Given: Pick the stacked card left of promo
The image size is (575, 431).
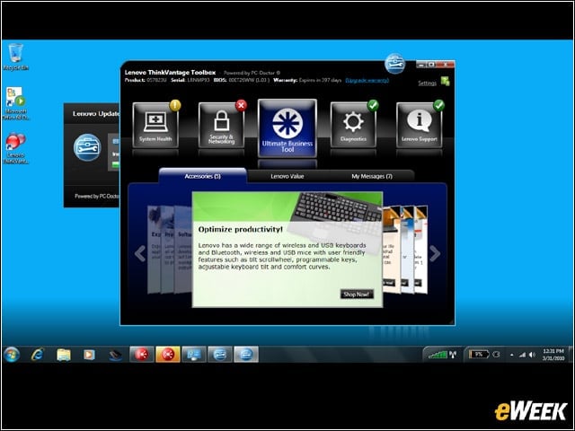Looking at the screenshot, I should click(182, 250).
